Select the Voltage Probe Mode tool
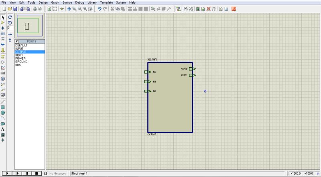This screenshot has height=177, width=321. pos(3,84)
